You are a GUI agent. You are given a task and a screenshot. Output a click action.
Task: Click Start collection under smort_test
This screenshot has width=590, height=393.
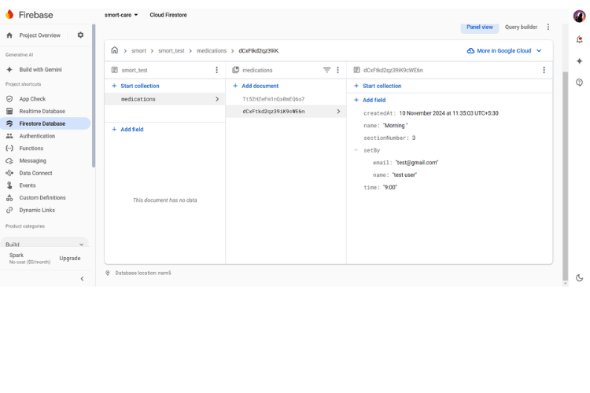click(x=135, y=86)
